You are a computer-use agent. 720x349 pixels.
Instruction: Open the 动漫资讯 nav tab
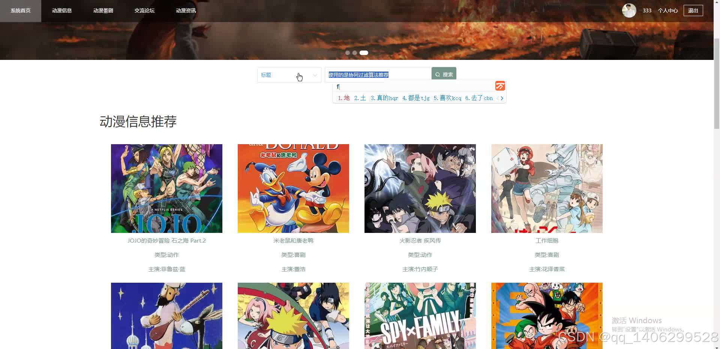(x=186, y=11)
